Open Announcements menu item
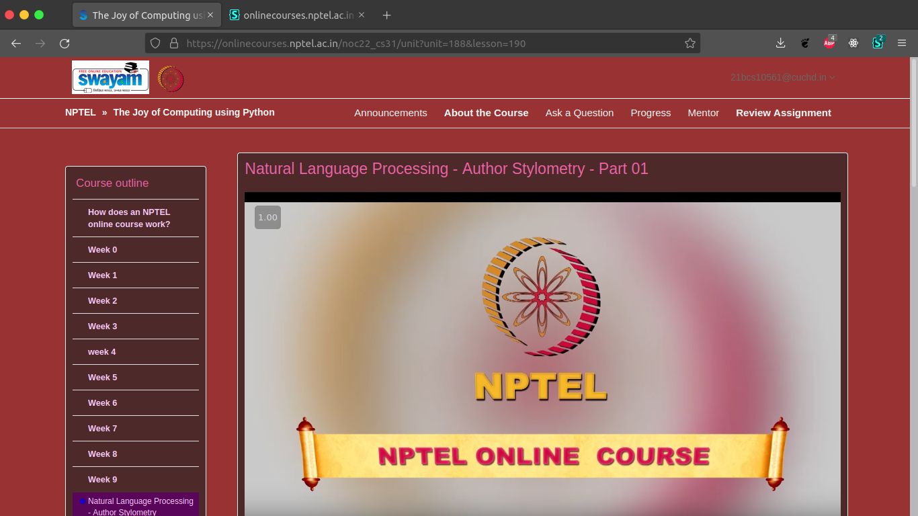This screenshot has width=918, height=516. [390, 113]
